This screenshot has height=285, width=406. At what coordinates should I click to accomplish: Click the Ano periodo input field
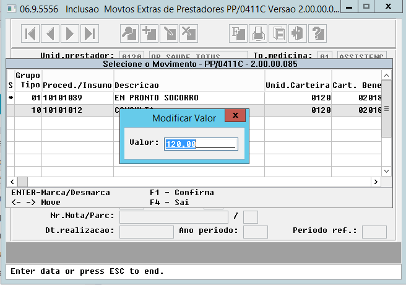tap(256, 232)
